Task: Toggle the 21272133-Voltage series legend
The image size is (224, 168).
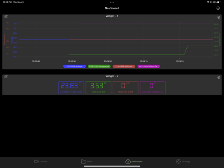Action: click(74, 66)
